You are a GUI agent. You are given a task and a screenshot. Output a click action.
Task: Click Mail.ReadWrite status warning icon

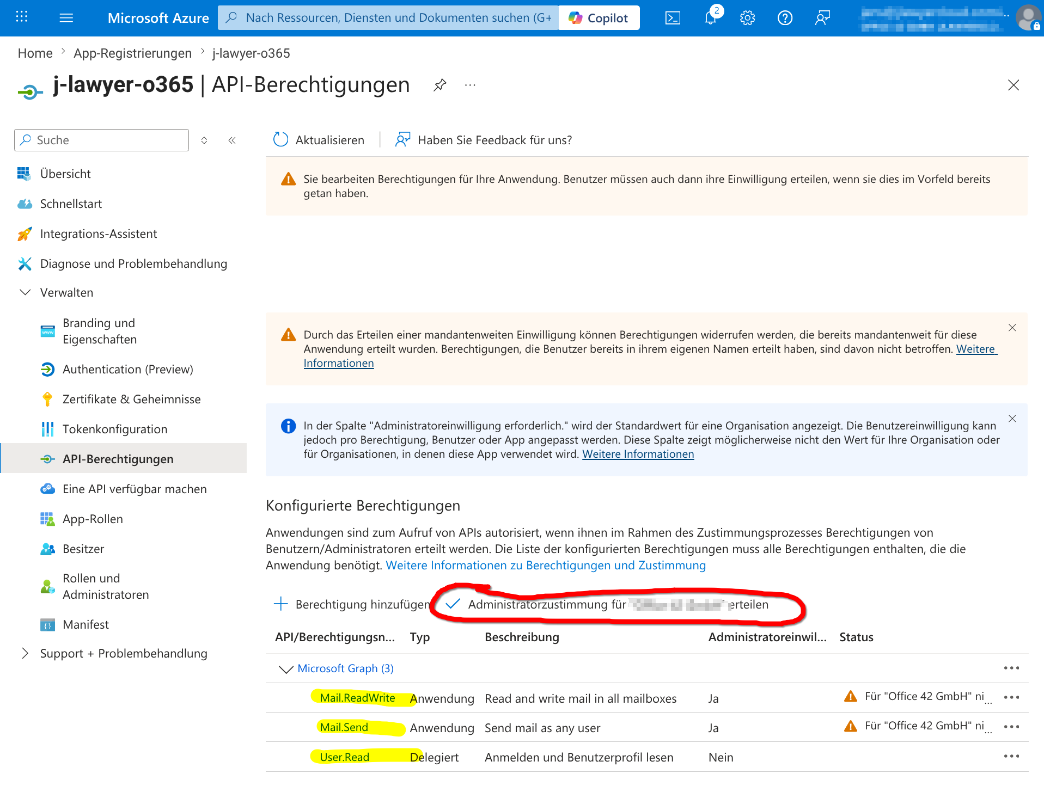point(850,696)
